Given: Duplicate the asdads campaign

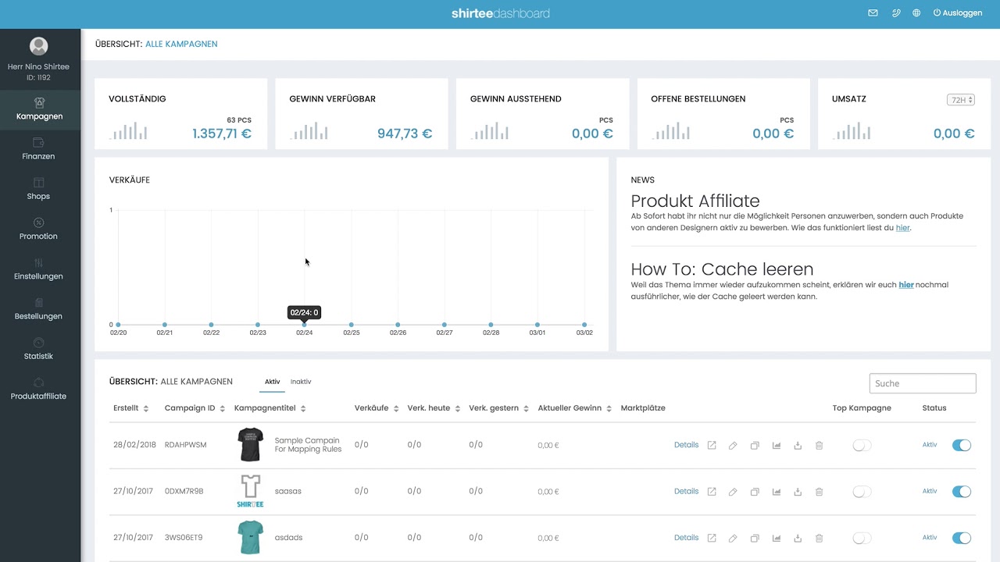Looking at the screenshot, I should tap(755, 538).
